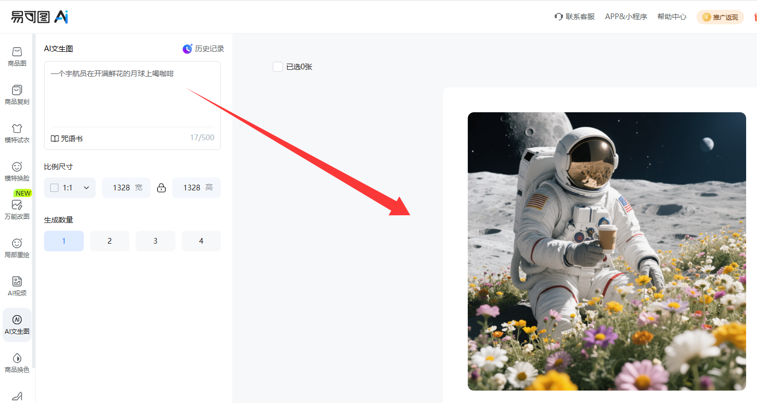The width and height of the screenshot is (757, 403).
Task: Open the 咒语书 prompt book
Action: click(x=67, y=139)
